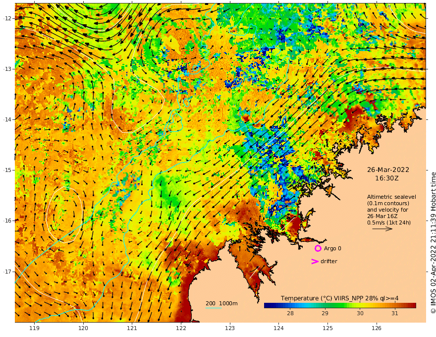The width and height of the screenshot is (436, 337).
Task: Click the '16:30Z' time label
Action: [x=387, y=178]
